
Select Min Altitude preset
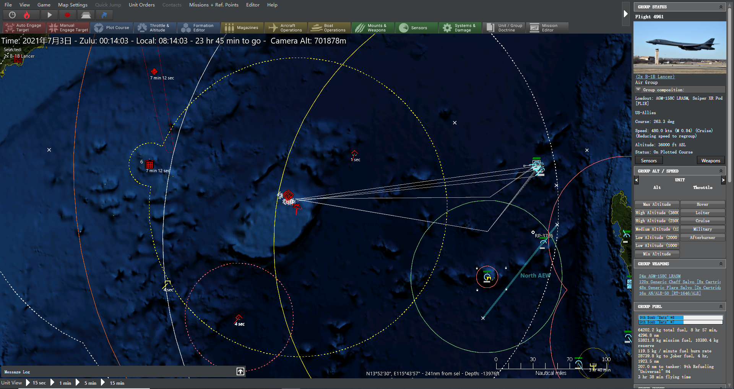[x=657, y=254]
